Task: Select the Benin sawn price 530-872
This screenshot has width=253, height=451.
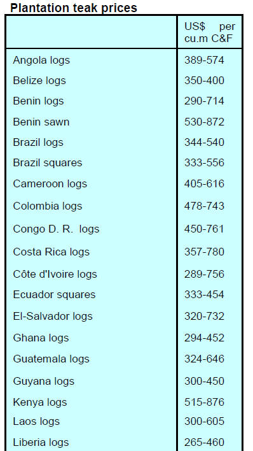Action: (204, 122)
